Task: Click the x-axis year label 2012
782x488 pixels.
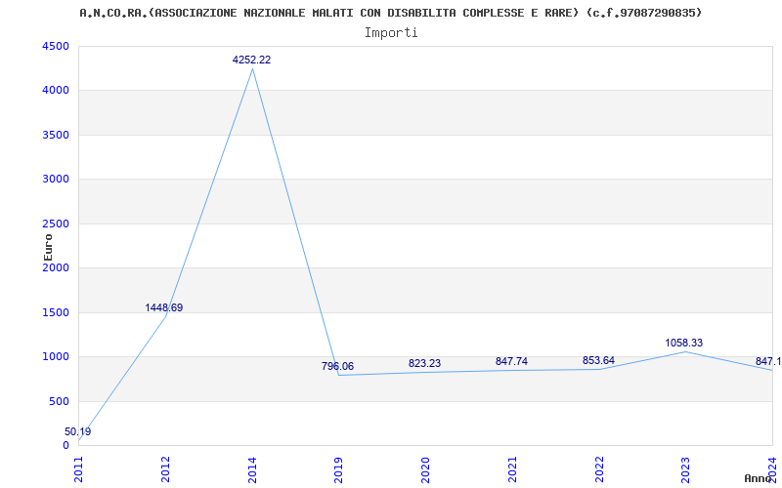Action: (165, 470)
